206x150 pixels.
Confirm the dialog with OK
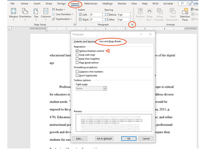(129, 139)
